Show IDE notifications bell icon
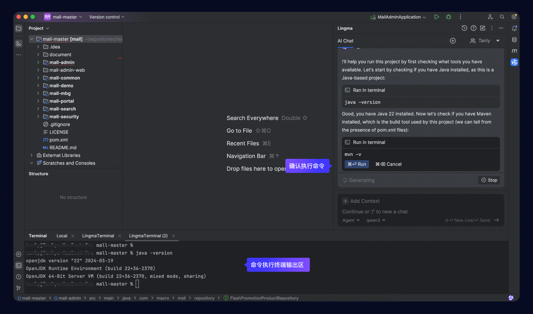533x314 pixels. pos(514,28)
